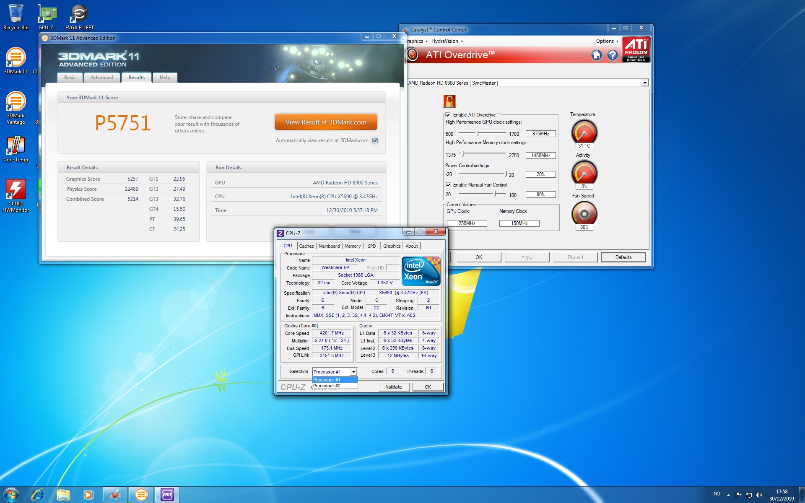Viewport: 805px width, 503px height.
Task: Click Apply in Catalyst Control Center
Action: point(527,257)
